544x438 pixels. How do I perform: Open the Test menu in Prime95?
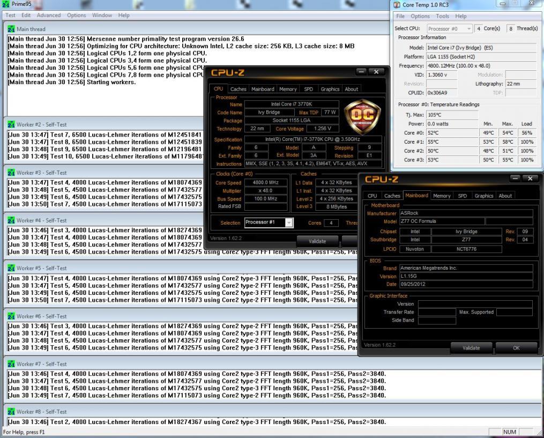tap(10, 15)
